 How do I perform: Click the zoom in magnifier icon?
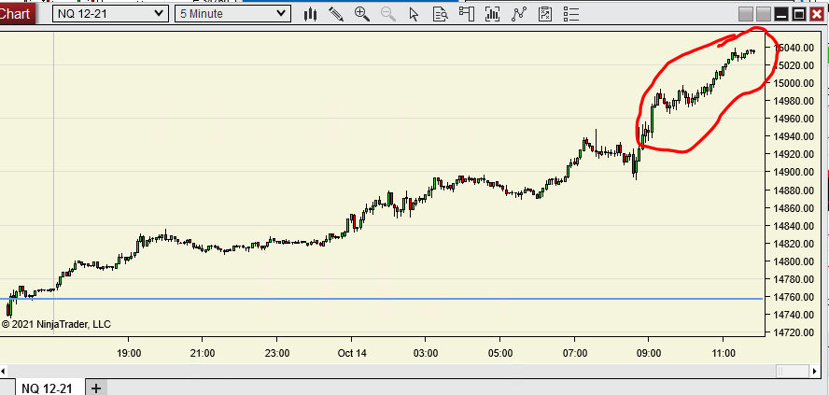point(362,14)
